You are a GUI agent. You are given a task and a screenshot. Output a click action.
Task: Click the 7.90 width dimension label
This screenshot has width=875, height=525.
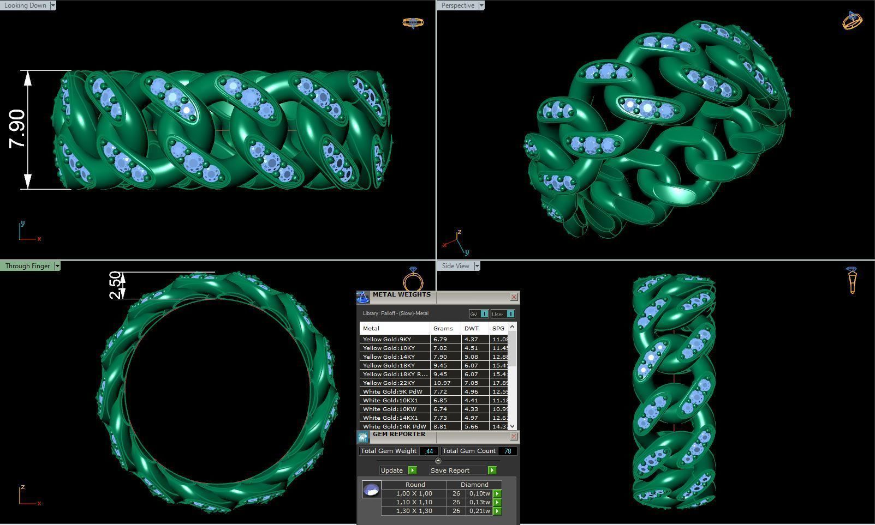click(x=17, y=129)
